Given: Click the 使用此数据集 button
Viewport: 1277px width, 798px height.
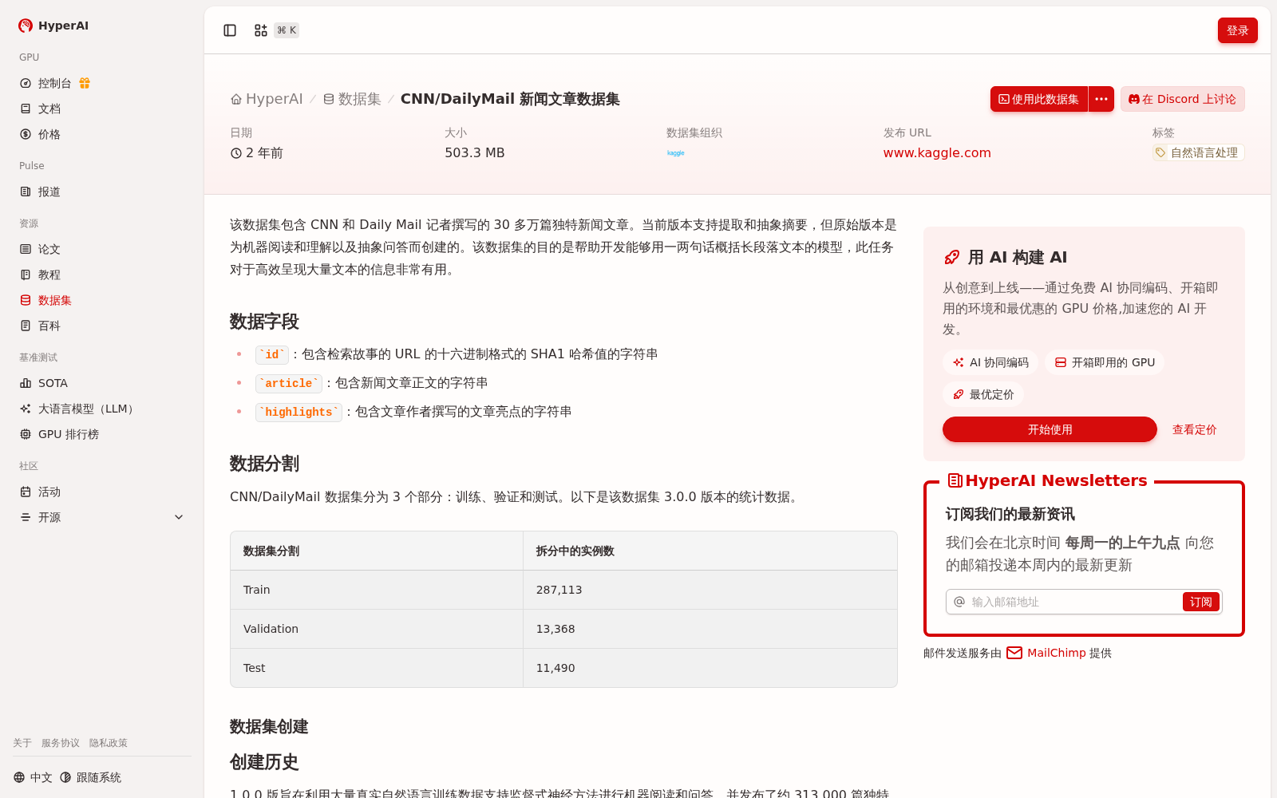Looking at the screenshot, I should point(1039,99).
